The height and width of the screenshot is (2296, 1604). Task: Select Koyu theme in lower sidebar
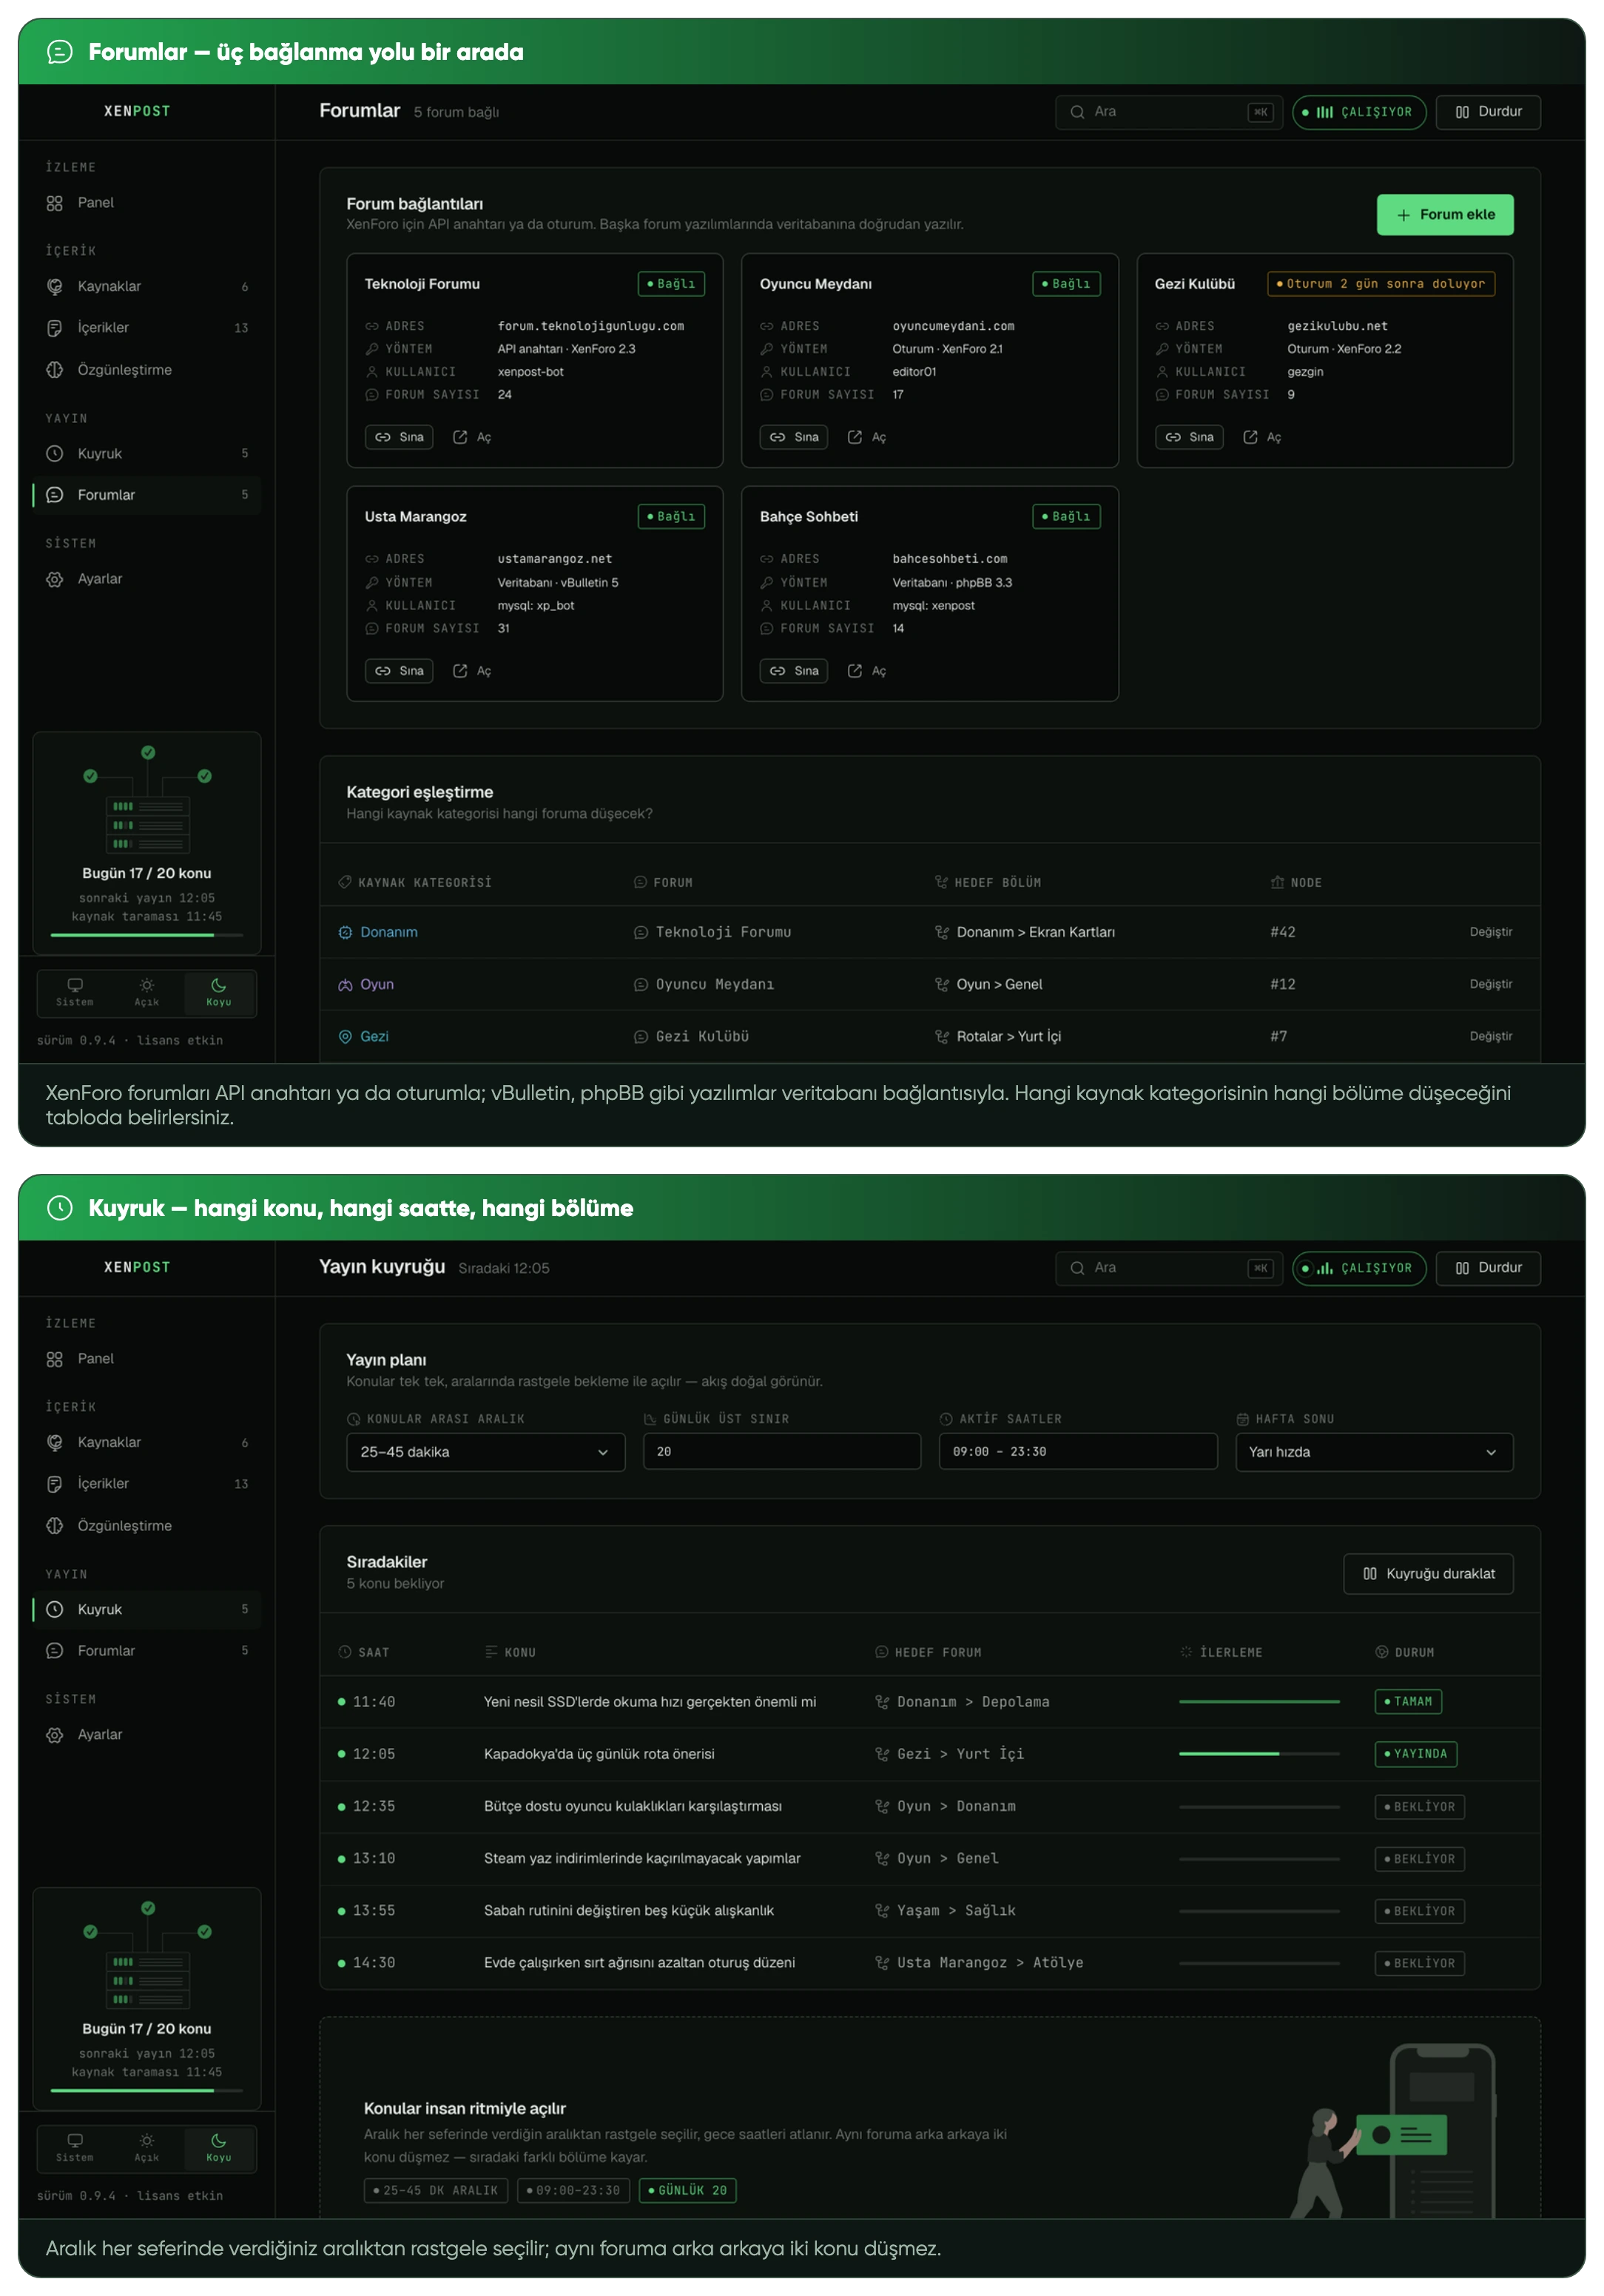[219, 2148]
